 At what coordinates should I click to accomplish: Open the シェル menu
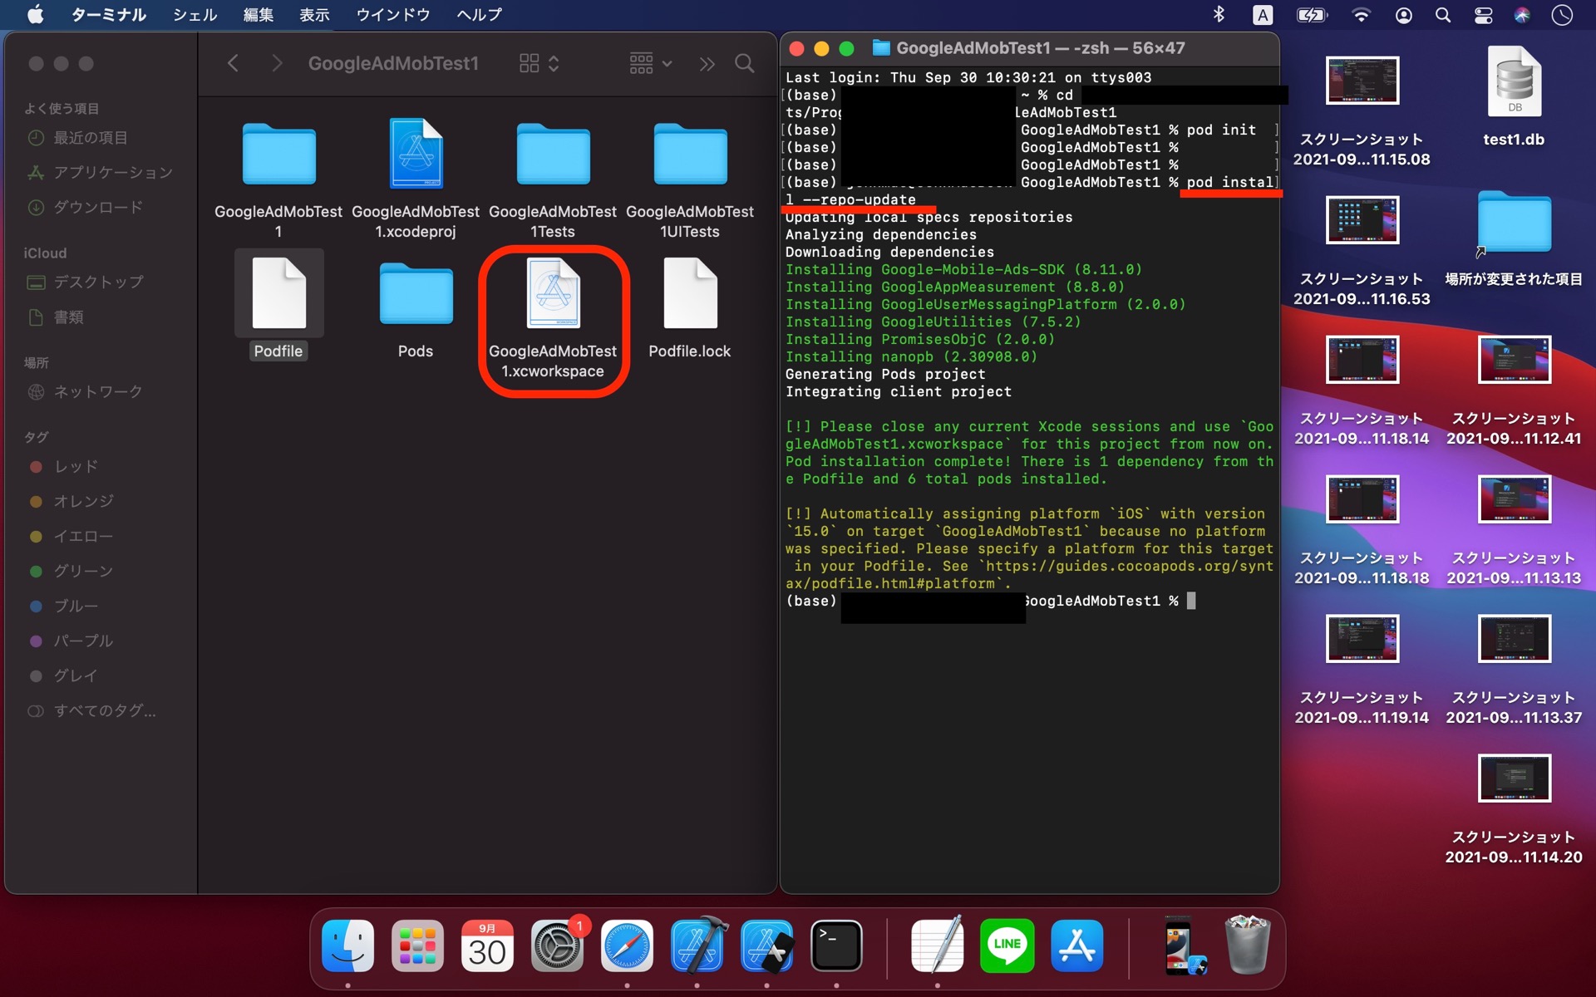click(195, 15)
